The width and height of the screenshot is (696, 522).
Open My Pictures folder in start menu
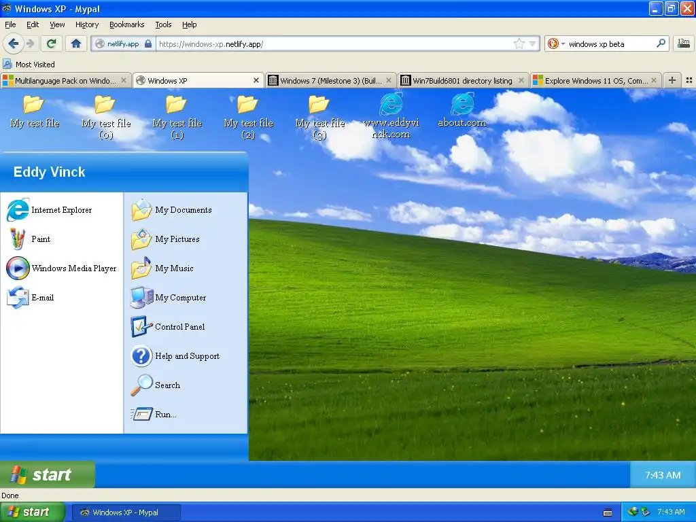[x=165, y=239]
